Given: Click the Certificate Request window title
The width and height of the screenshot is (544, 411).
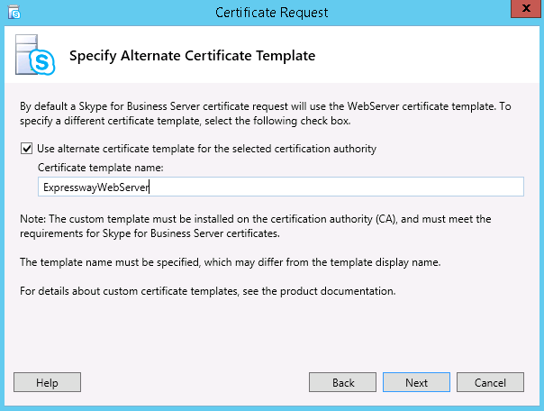Looking at the screenshot, I should click(272, 13).
